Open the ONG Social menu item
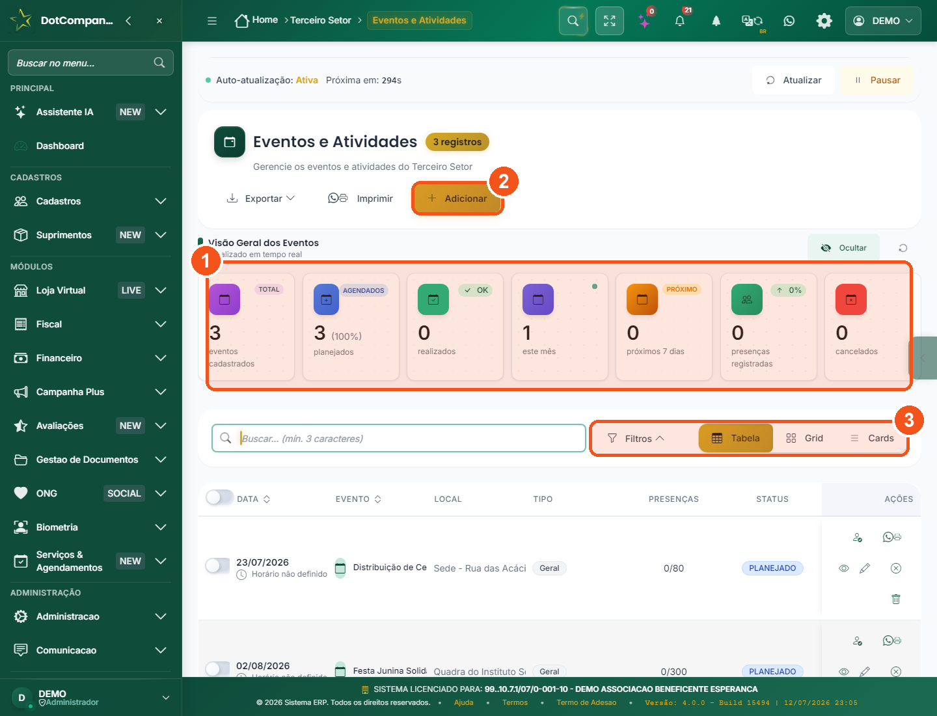 (90, 493)
